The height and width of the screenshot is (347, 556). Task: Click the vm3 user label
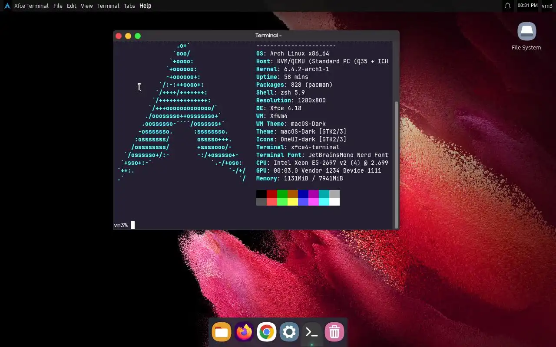(x=547, y=6)
